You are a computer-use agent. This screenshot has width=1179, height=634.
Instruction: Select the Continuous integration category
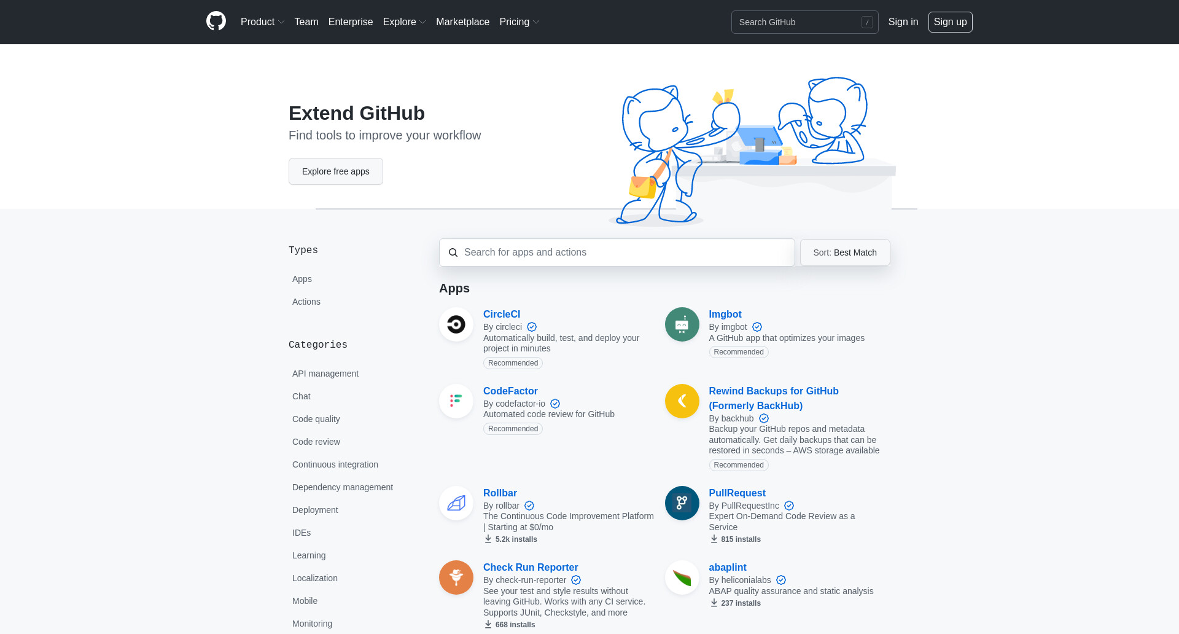click(335, 464)
